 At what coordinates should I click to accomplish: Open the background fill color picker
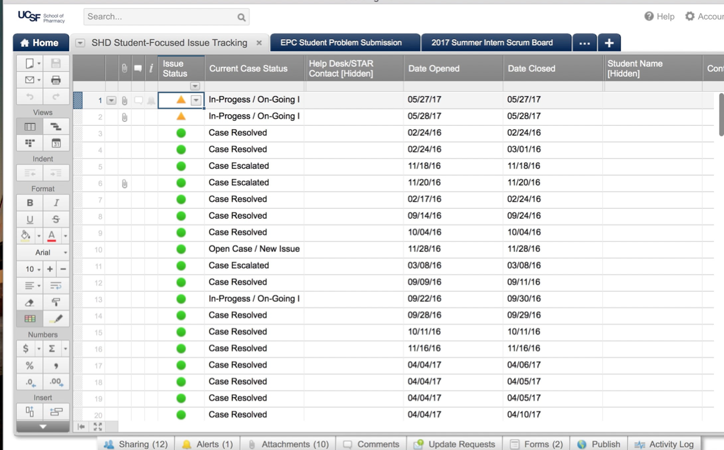[26, 236]
